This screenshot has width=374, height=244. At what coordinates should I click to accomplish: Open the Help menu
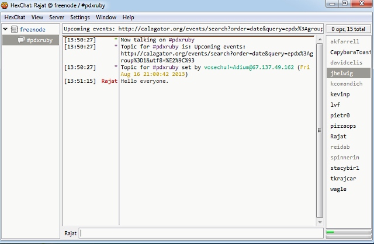click(x=128, y=18)
